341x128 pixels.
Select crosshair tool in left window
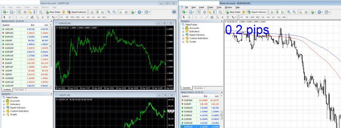(x=10, y=17)
